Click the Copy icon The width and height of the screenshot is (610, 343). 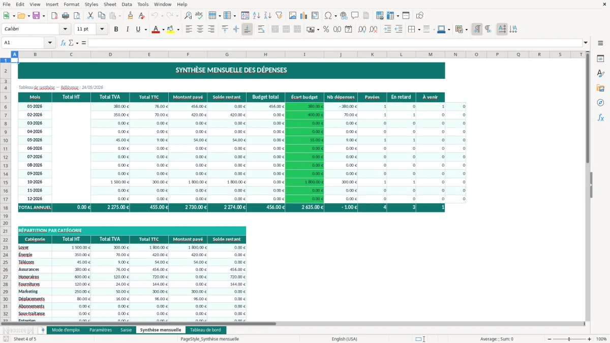101,16
